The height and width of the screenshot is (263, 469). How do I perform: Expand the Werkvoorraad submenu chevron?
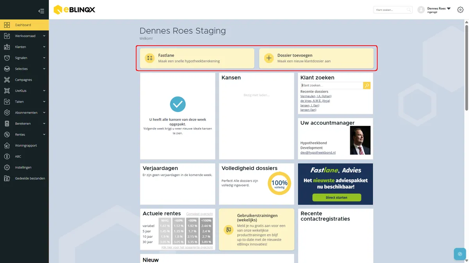(x=44, y=36)
